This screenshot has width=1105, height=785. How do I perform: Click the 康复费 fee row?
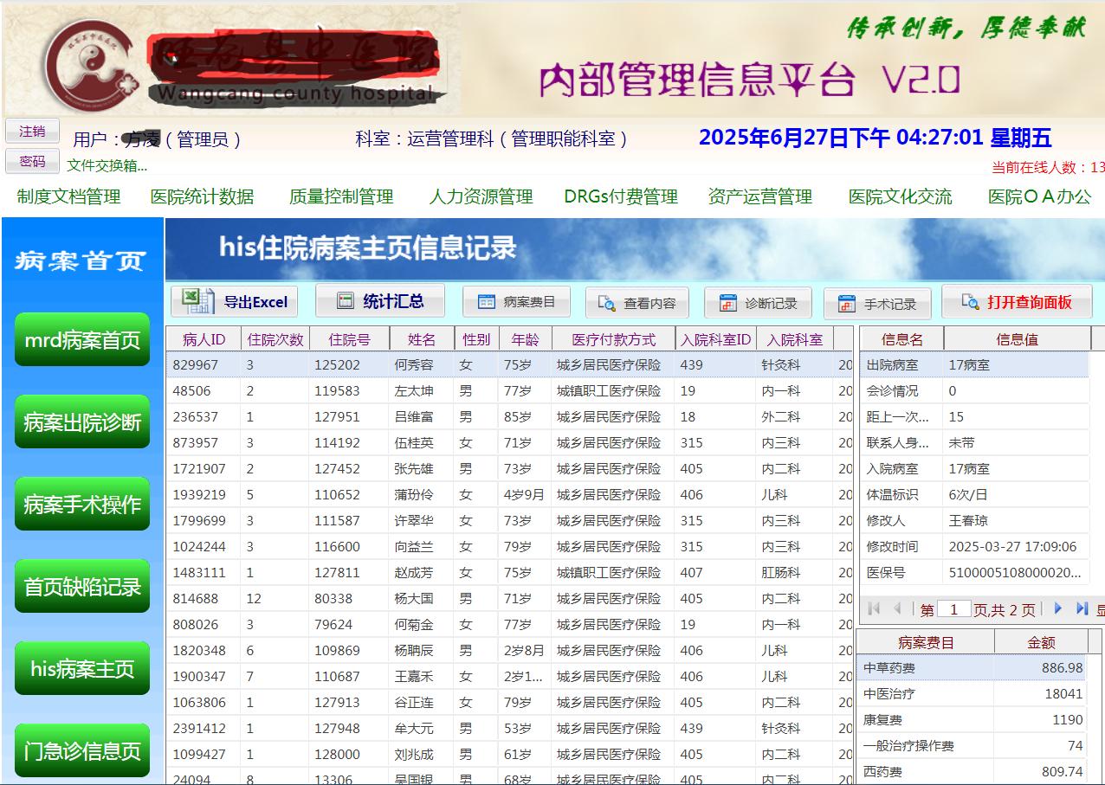click(x=973, y=720)
